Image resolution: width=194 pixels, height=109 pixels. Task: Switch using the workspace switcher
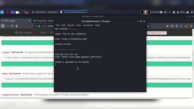[x=145, y=12]
